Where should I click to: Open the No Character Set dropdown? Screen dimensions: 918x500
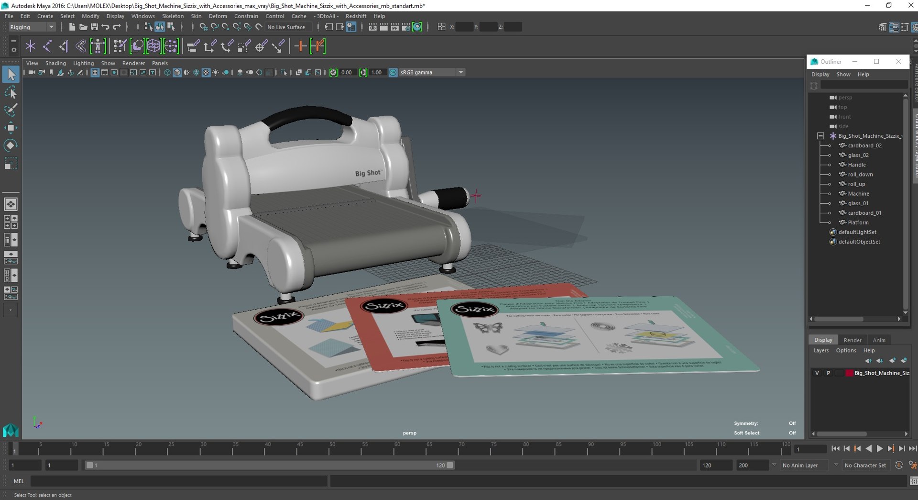[x=865, y=465]
